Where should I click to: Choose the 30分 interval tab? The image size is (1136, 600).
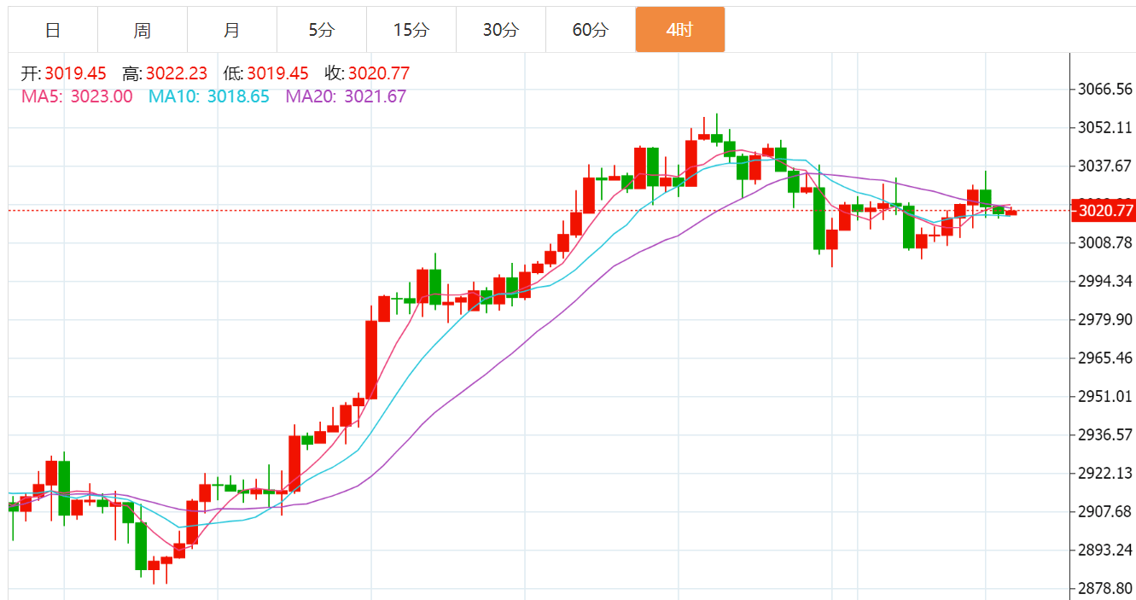(501, 30)
